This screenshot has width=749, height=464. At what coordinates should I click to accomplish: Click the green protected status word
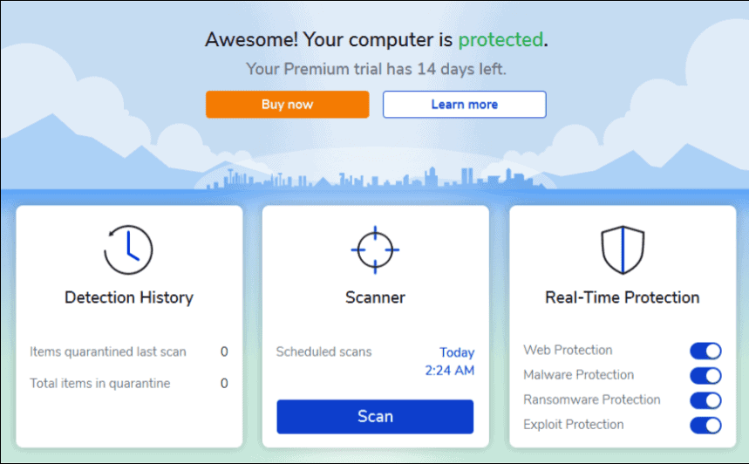500,39
